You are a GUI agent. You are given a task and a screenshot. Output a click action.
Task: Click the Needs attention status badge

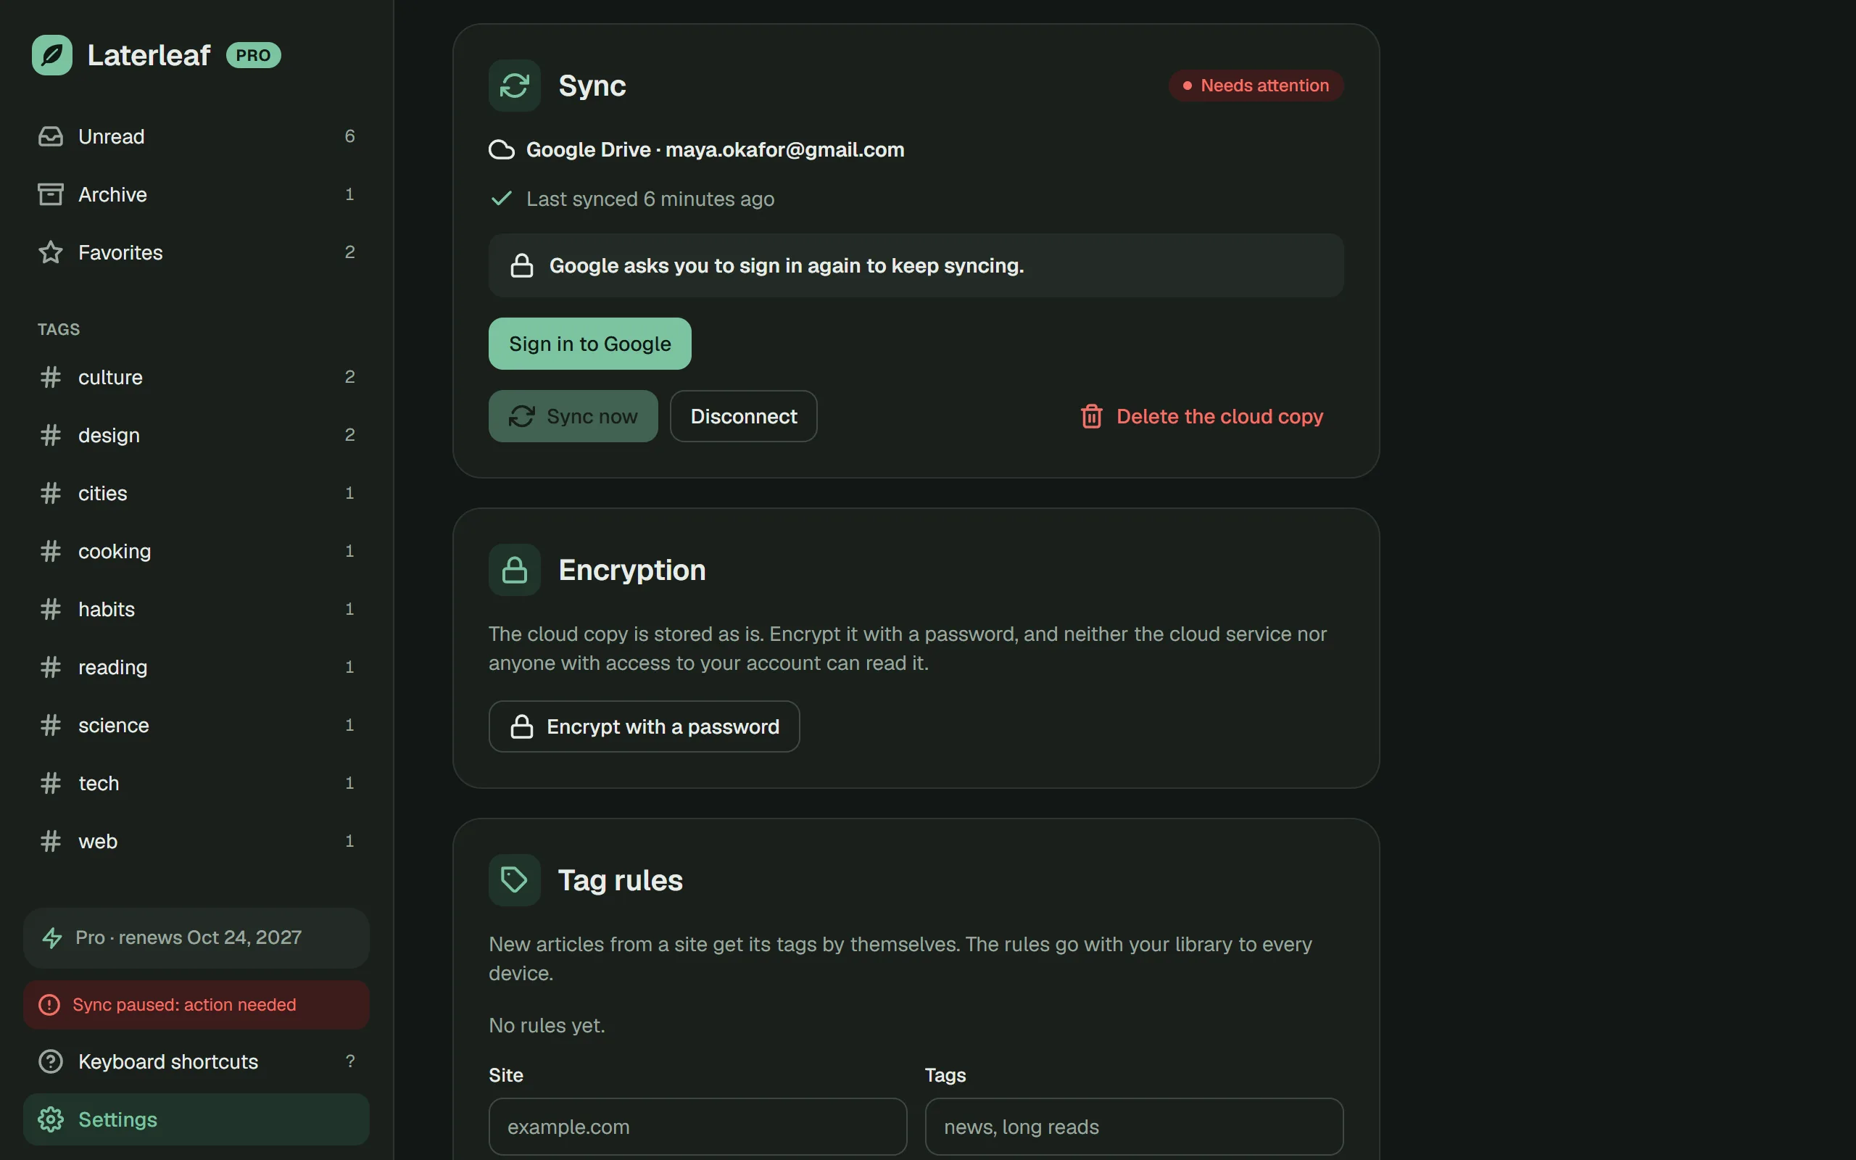[1256, 85]
